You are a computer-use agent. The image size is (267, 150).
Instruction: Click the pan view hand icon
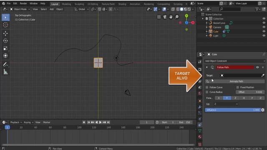pos(171,17)
